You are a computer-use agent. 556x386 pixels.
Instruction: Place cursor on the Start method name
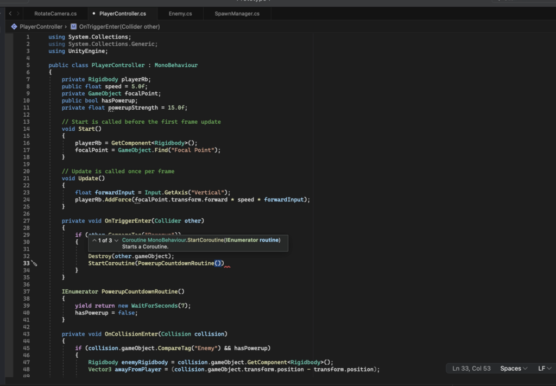86,129
